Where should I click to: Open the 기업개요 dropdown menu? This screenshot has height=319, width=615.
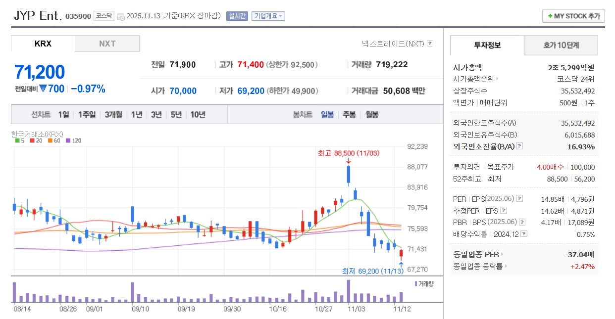pos(268,16)
